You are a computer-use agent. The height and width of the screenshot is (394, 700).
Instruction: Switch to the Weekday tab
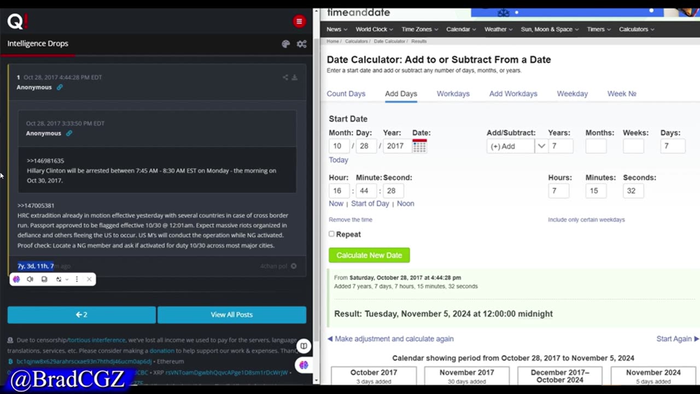tap(572, 94)
